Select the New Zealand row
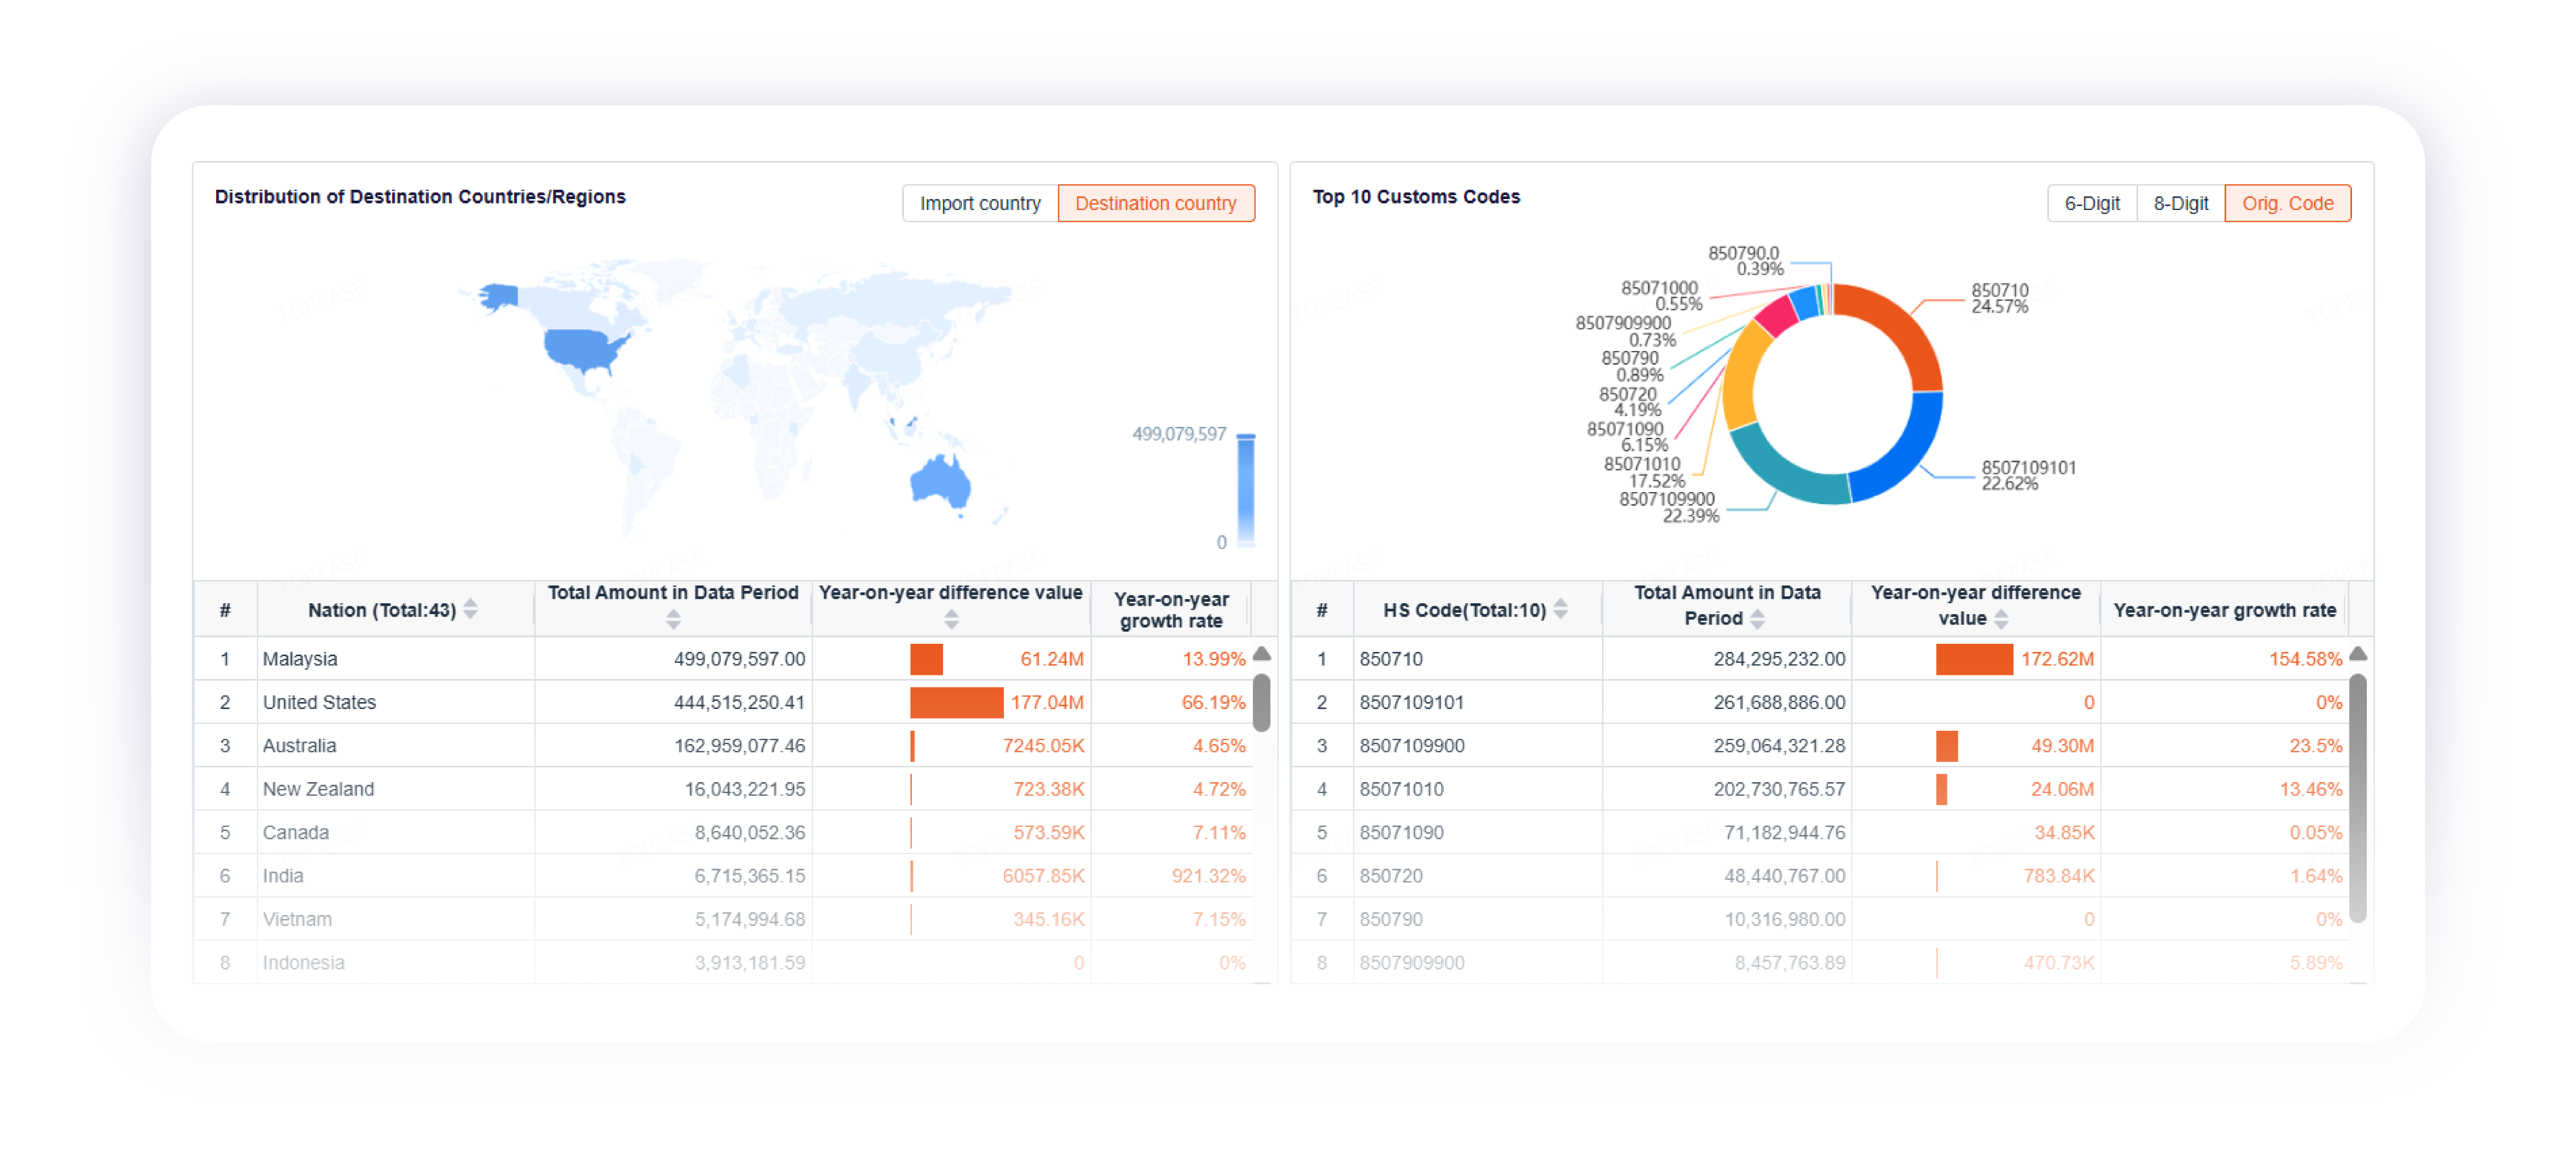The image size is (2576, 1169). (723, 789)
